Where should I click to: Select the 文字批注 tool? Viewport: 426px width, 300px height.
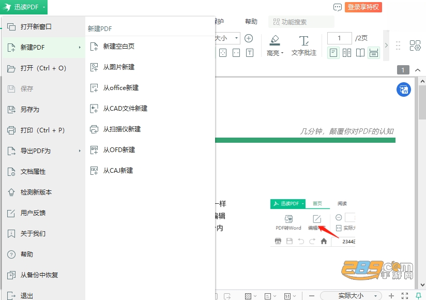point(304,46)
